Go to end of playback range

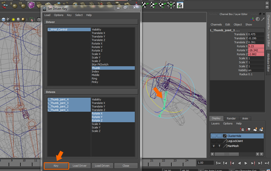[x=267, y=163]
